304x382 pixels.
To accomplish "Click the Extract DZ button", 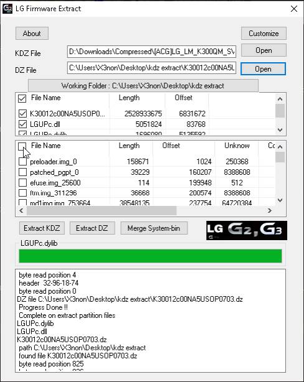I will coord(92,228).
